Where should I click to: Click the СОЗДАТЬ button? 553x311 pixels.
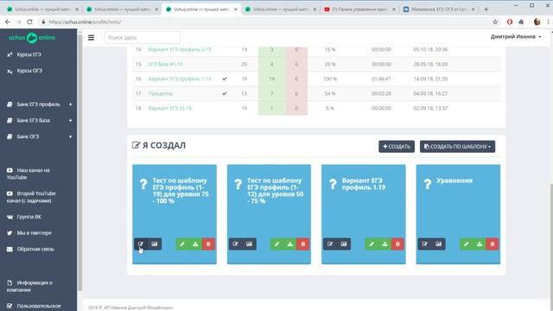coord(397,146)
